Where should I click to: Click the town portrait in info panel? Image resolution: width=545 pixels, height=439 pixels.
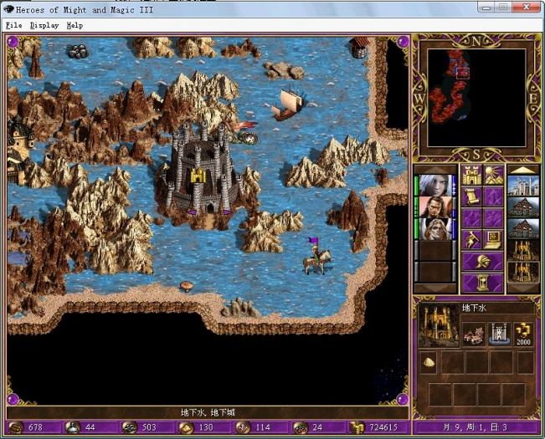point(439,325)
